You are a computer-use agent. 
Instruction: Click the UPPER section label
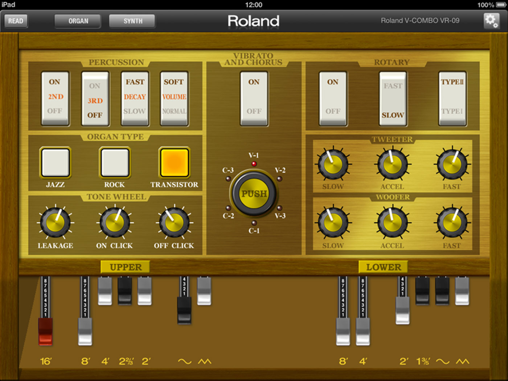(126, 267)
